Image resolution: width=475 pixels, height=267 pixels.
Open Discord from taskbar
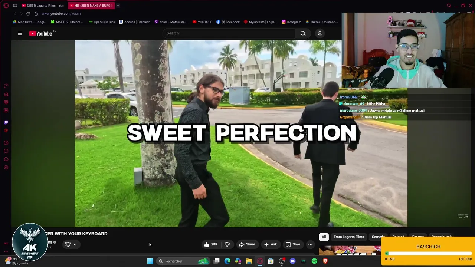[x=292, y=261]
